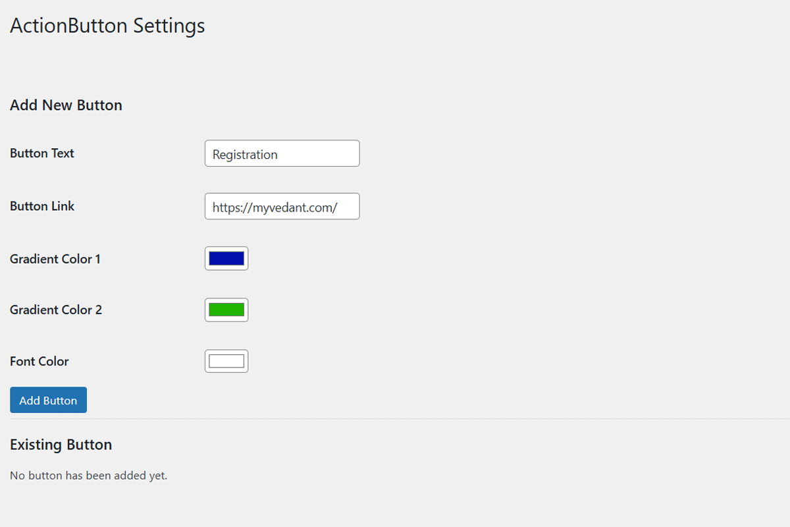Click the divider line above Existing Button
Image resolution: width=790 pixels, height=527 pixels.
pos(395,419)
